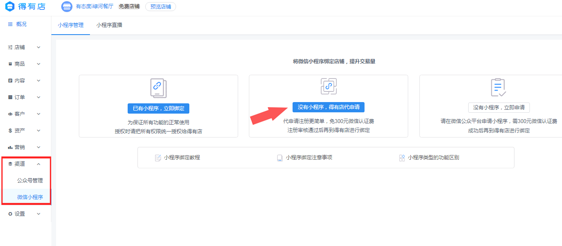Click text 成功后再到得有店进行绑定
This screenshot has height=246, width=562.
499,131
